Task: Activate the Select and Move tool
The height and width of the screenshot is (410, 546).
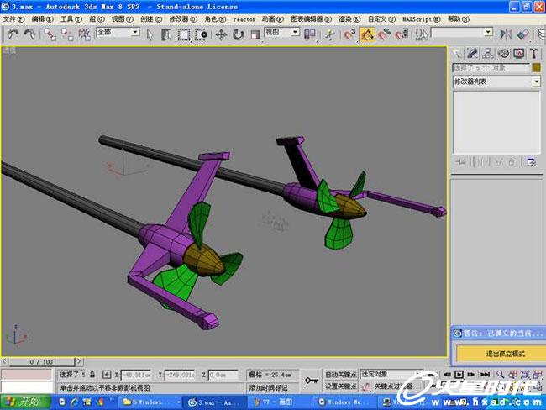Action: point(221,34)
